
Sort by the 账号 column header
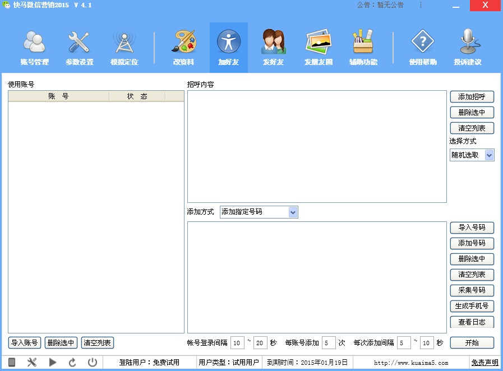[x=59, y=96]
